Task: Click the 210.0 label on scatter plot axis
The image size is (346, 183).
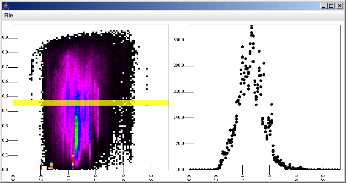Action: 178,91
